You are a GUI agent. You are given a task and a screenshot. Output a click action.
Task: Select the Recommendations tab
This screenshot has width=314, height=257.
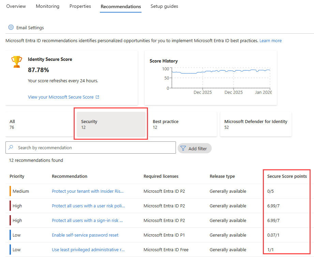coord(121,6)
